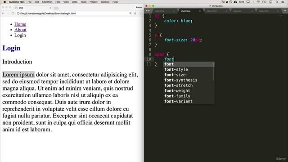Open the Tools menu
This screenshot has height=162, width=288.
[x=83, y=2]
